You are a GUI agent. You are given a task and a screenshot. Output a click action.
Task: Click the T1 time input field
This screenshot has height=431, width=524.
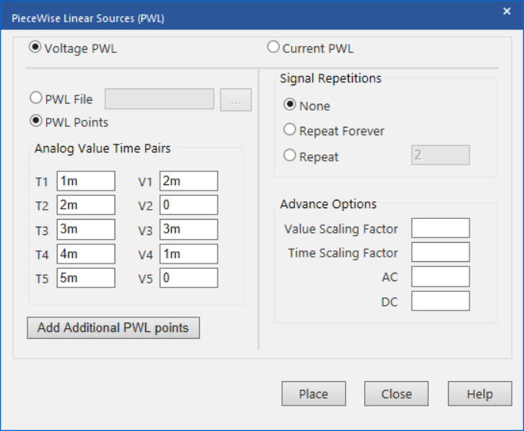click(86, 181)
